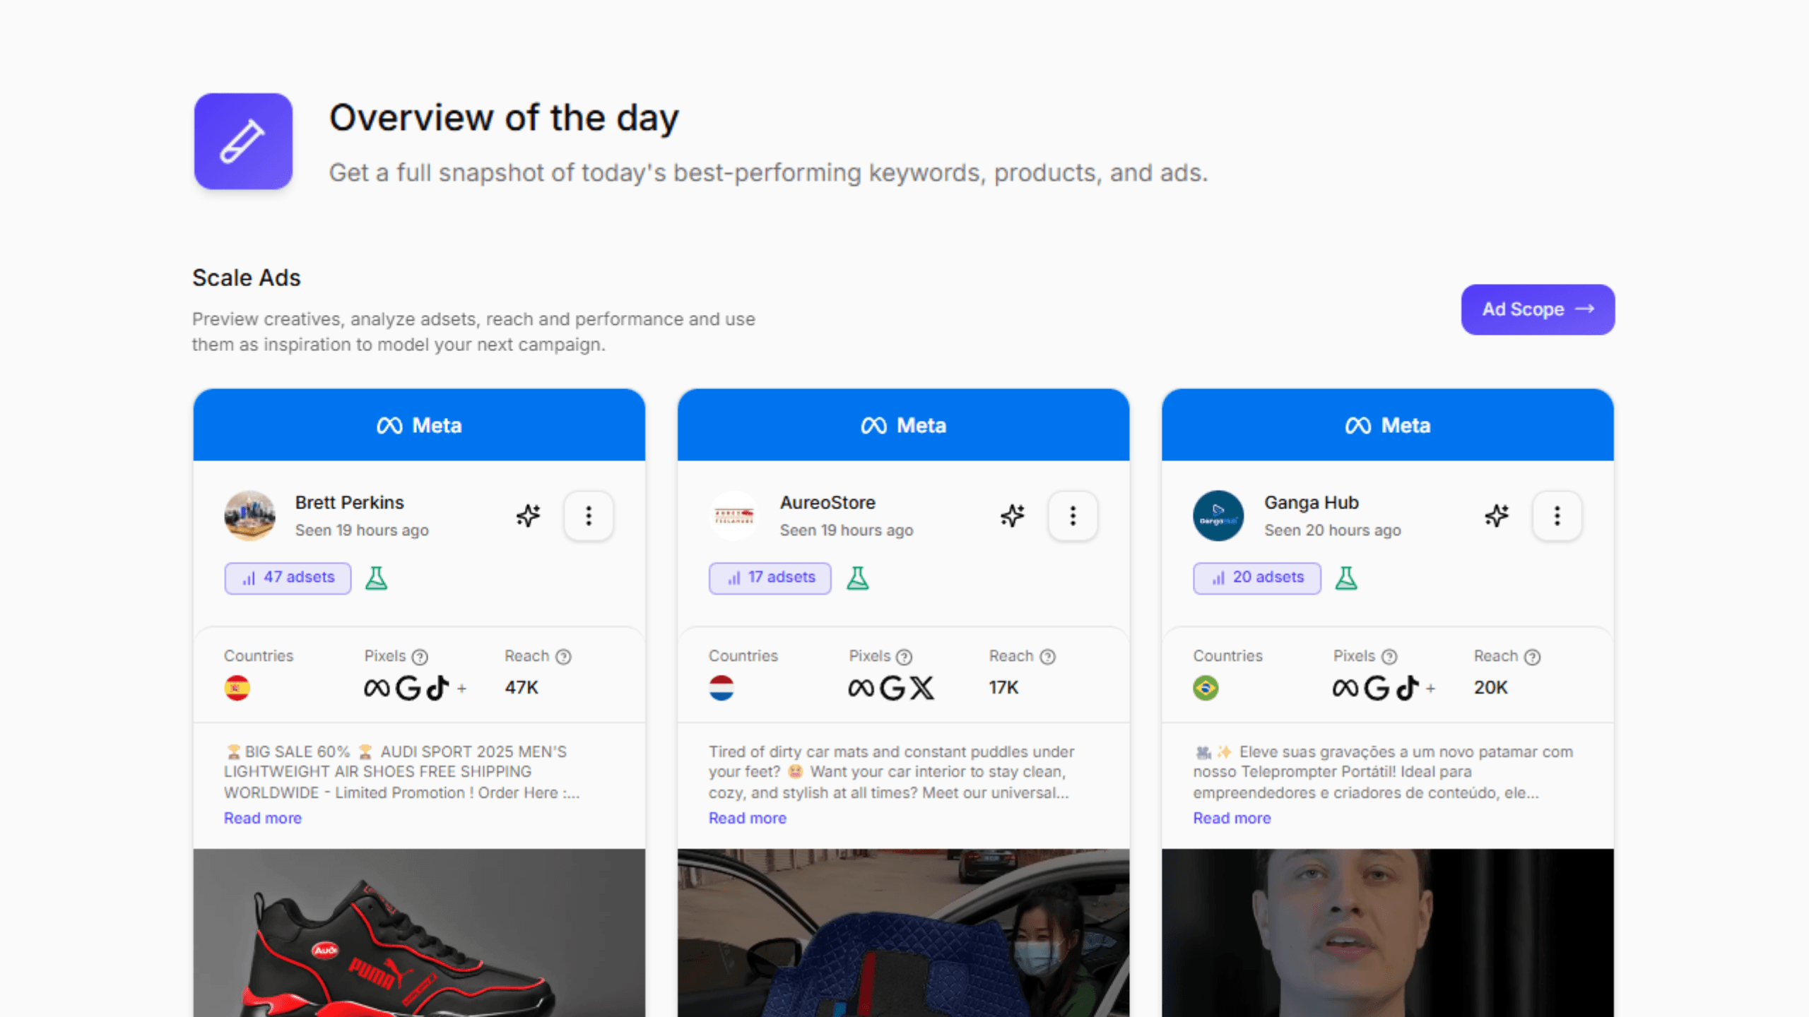This screenshot has height=1017, width=1809.
Task: Click the Brazil flag on Ganga Hub card
Action: [x=1206, y=687]
